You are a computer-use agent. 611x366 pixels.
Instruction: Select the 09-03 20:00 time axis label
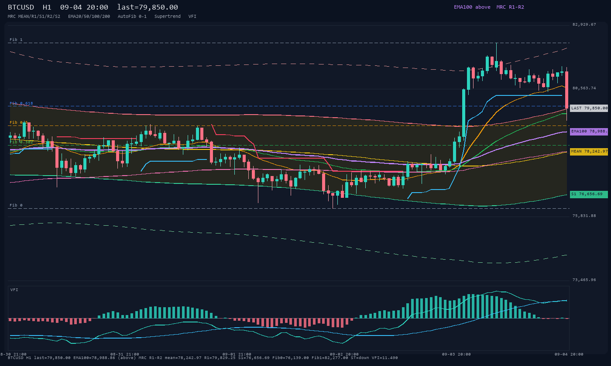pyautogui.click(x=457, y=354)
